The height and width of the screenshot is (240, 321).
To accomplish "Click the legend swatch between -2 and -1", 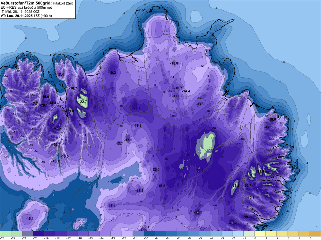I will point(238,234).
